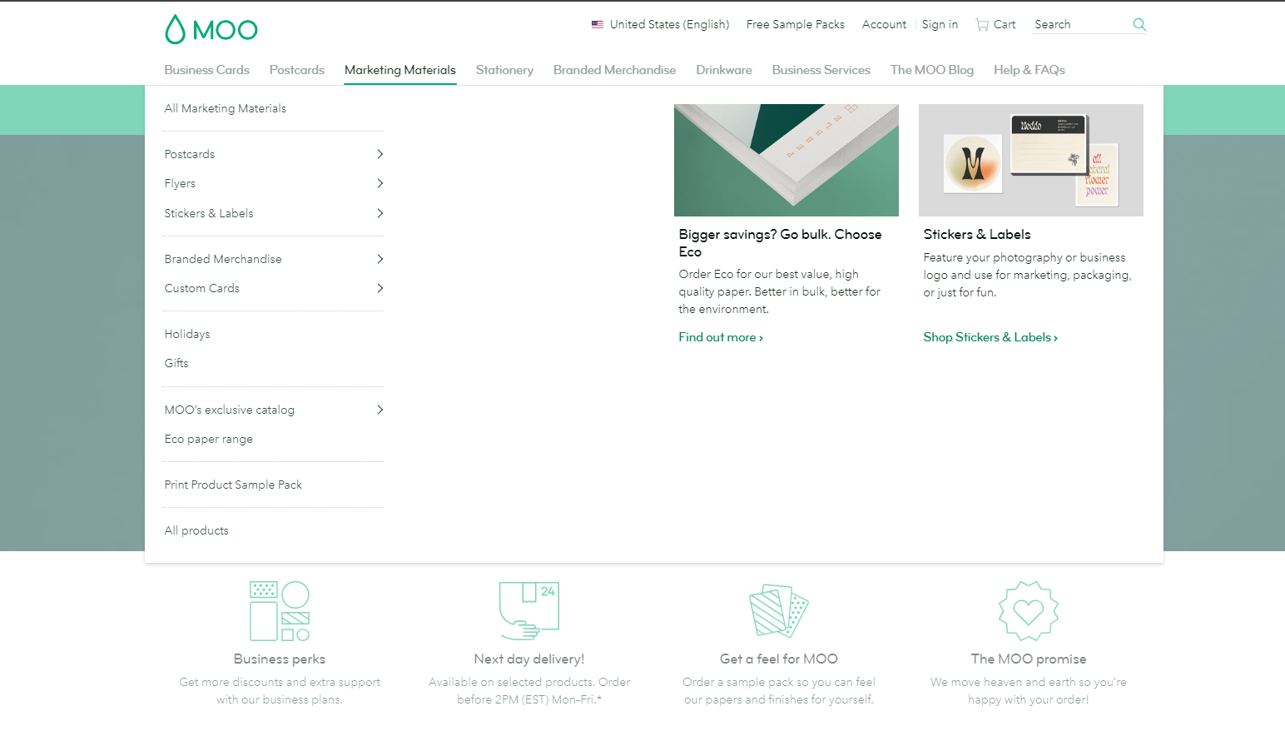Click the Next day delivery box icon
Viewport: 1285px width, 741px height.
click(529, 611)
